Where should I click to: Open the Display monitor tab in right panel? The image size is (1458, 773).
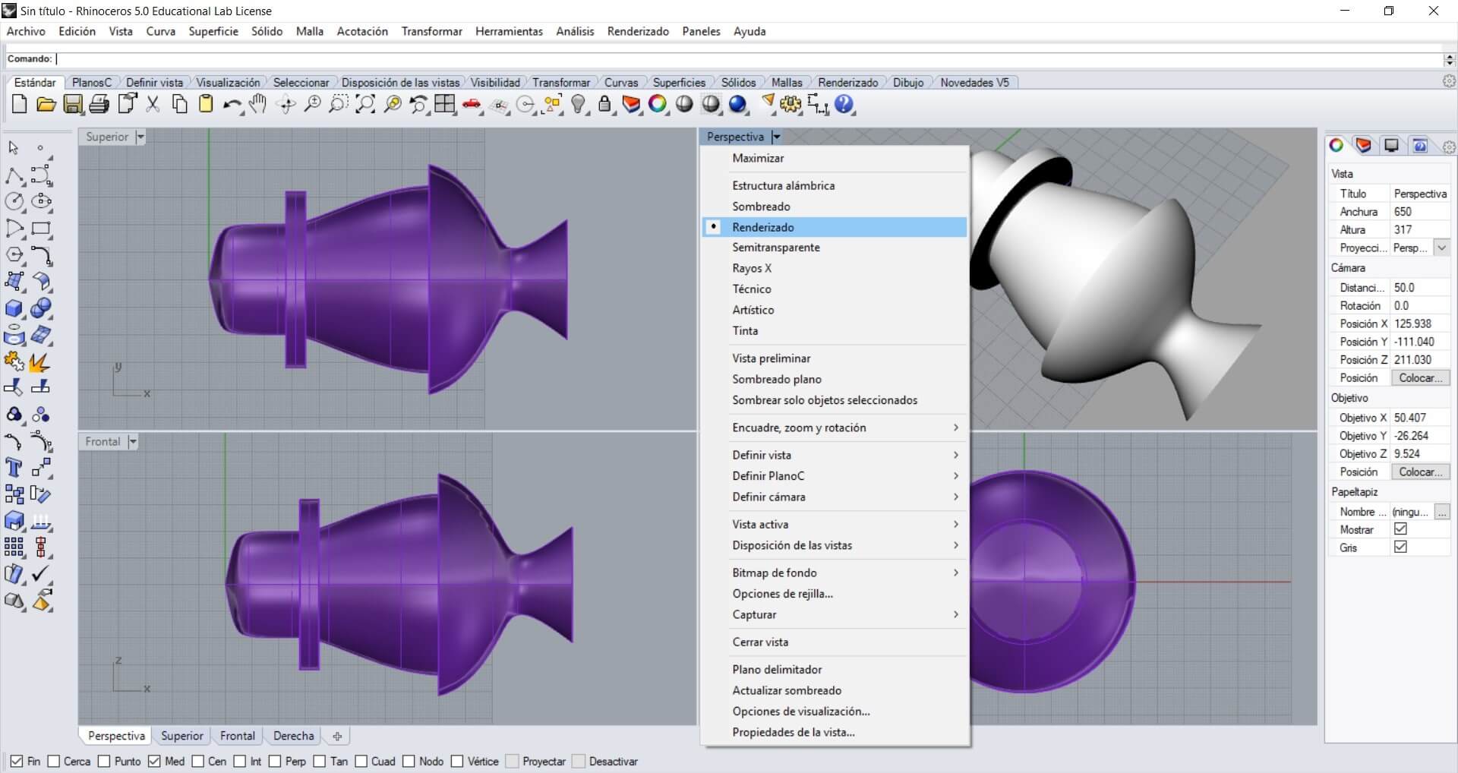[x=1391, y=145]
